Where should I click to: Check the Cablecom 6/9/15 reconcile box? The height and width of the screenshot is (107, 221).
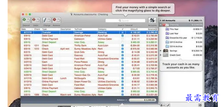[x=123, y=39]
